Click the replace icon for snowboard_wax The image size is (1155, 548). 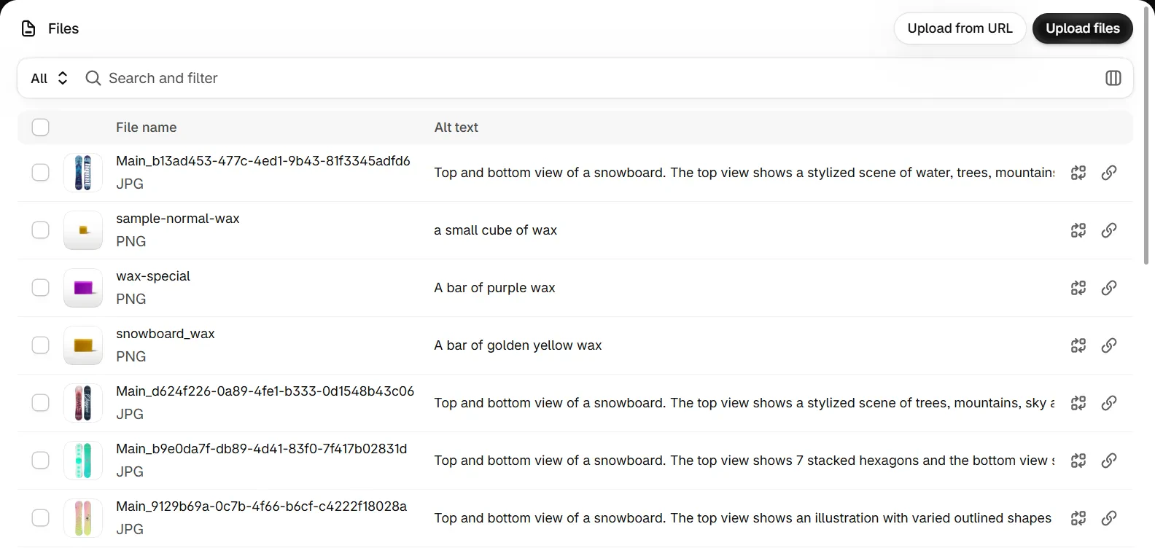click(x=1078, y=345)
